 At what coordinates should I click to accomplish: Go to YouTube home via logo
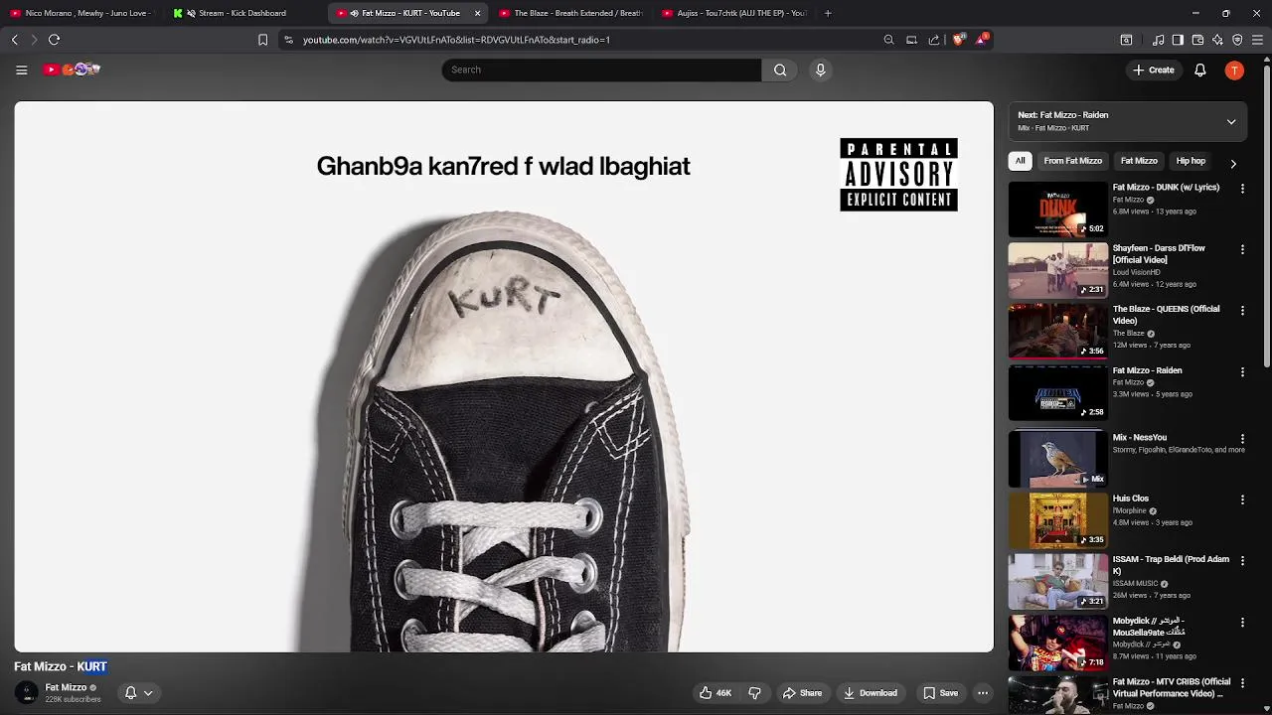click(72, 70)
